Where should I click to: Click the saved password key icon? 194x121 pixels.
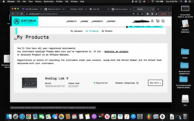(x=134, y=14)
